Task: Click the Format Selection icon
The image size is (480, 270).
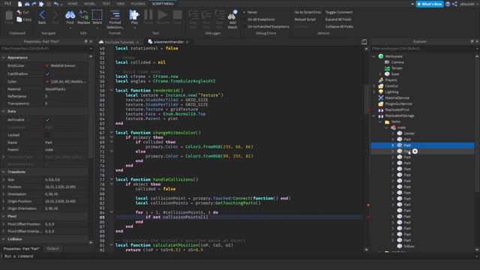Action: tap(115, 15)
